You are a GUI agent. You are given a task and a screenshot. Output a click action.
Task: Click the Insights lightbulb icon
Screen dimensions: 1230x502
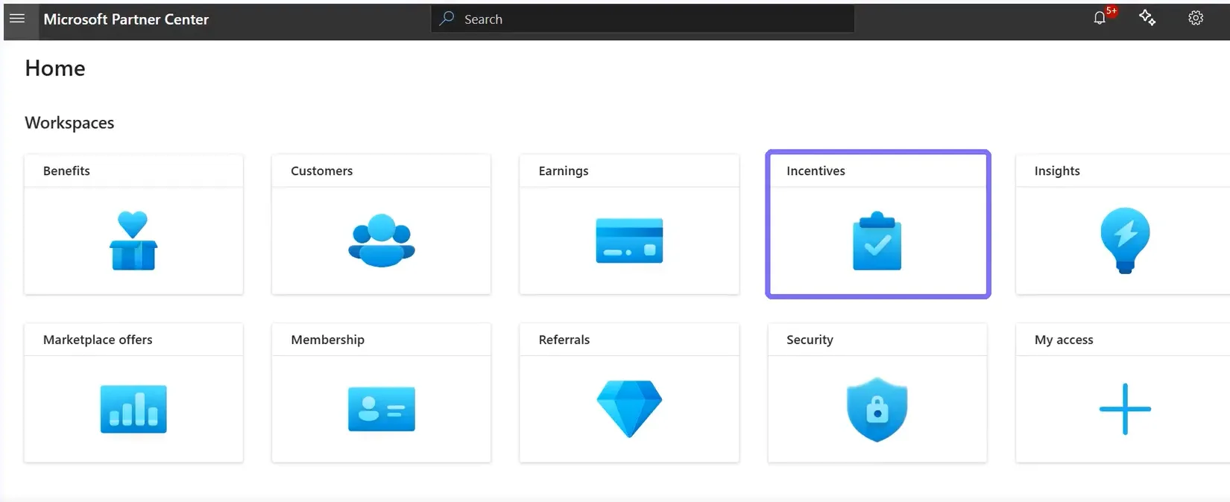(1125, 241)
